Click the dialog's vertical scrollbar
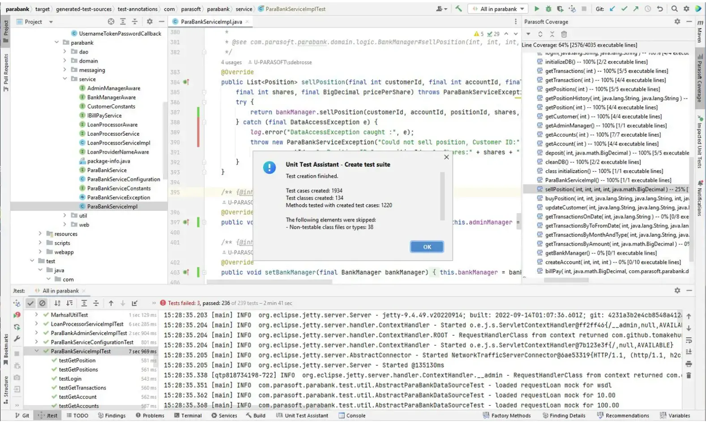Viewport: 706px width, 424px height. pyautogui.click(x=442, y=196)
